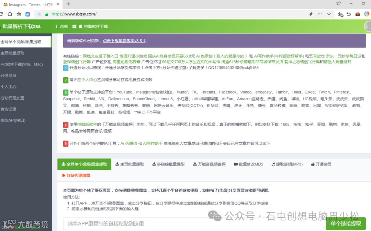Click the 个人中心 link in notice 2
The width and height of the screenshot is (371, 231).
[x=89, y=80]
